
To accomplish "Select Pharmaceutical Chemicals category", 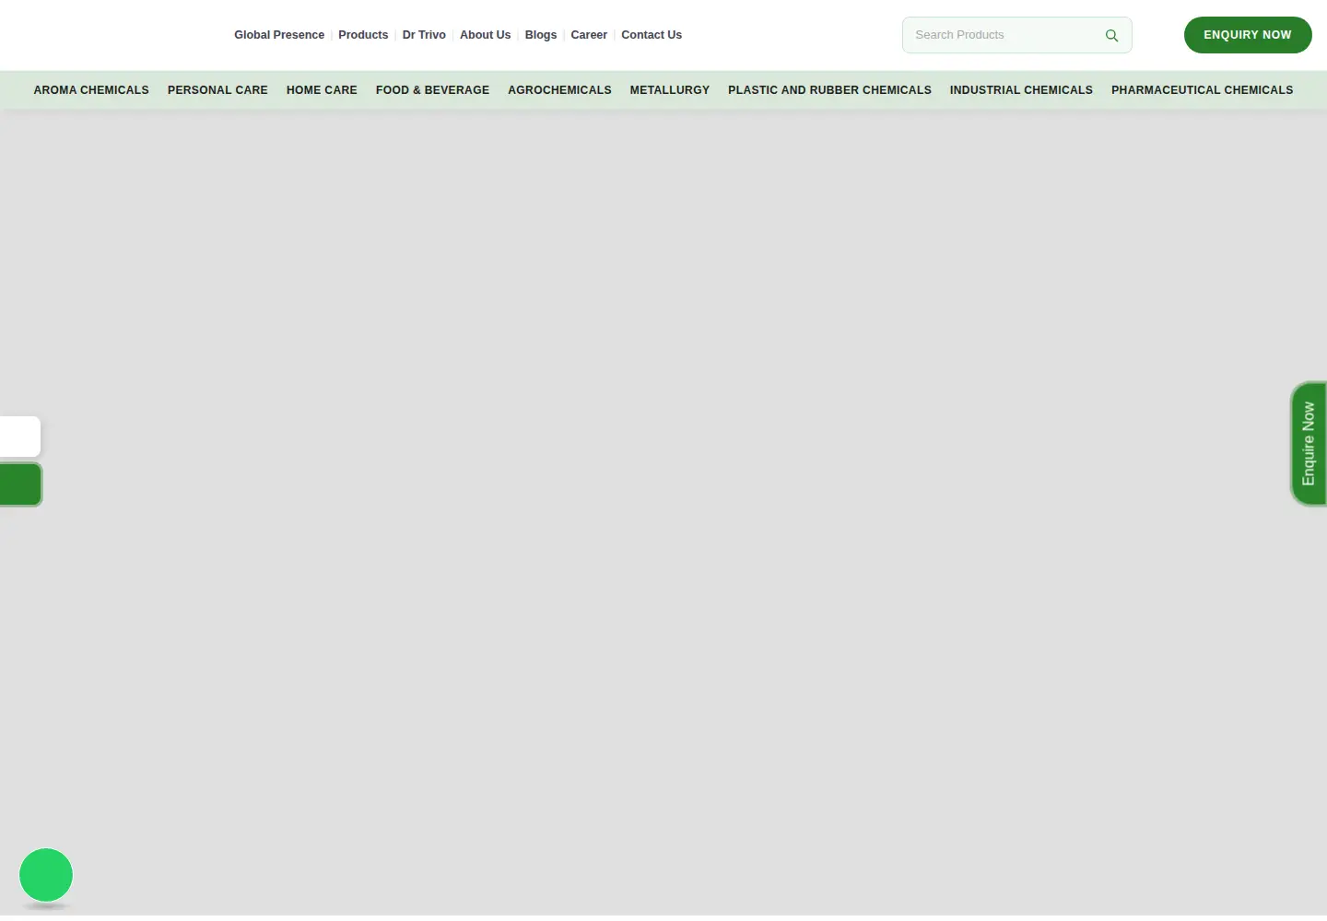I will (1202, 90).
